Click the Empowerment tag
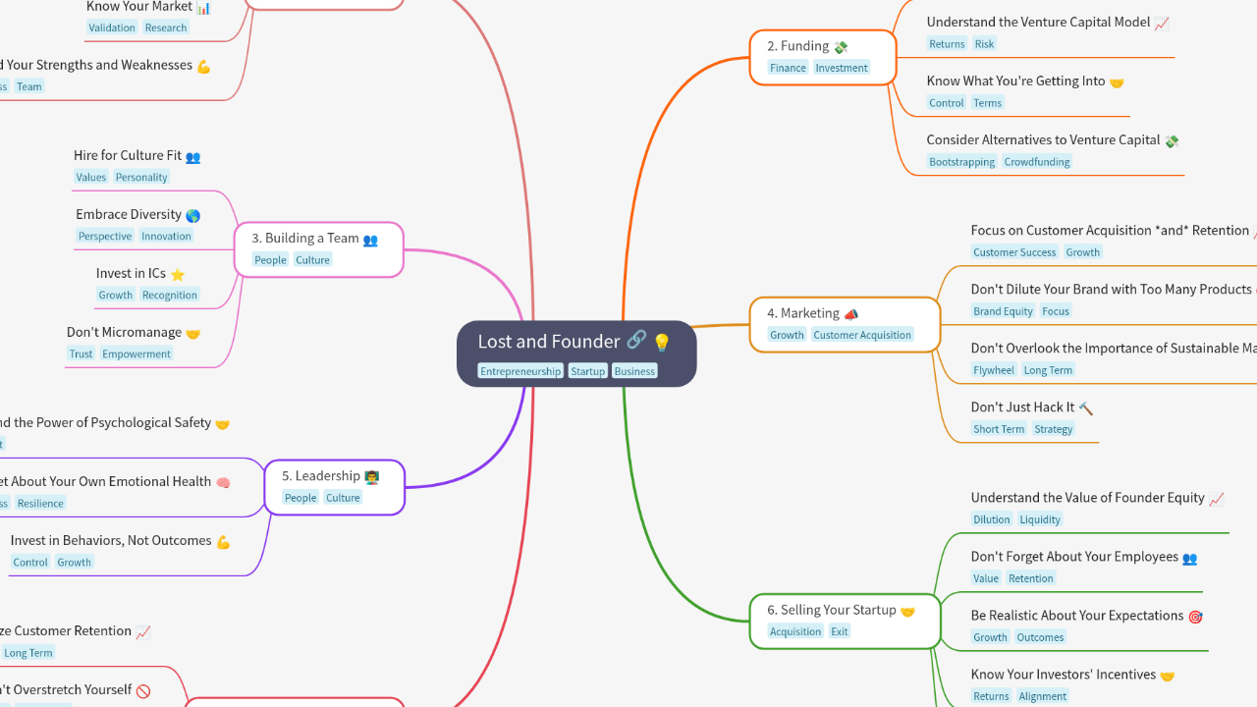 coord(137,354)
